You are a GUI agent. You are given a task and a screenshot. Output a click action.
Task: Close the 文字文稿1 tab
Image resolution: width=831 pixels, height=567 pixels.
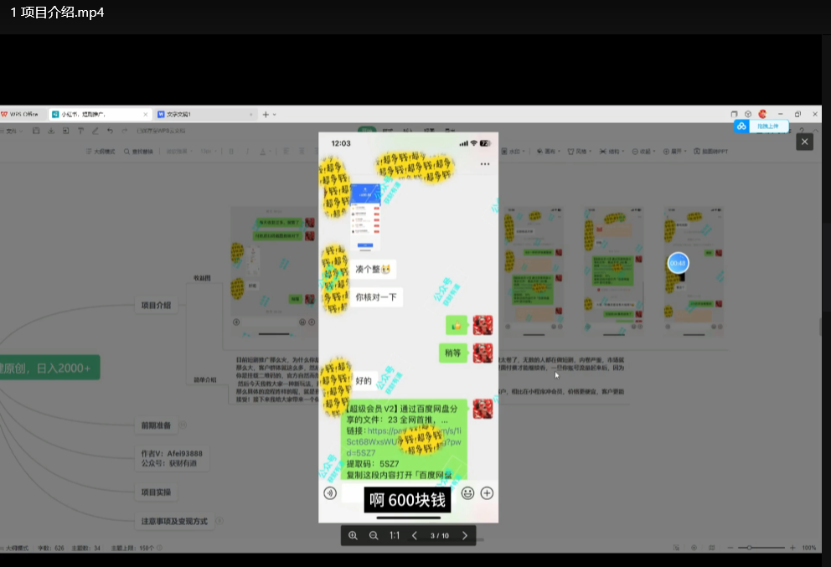pyautogui.click(x=251, y=115)
